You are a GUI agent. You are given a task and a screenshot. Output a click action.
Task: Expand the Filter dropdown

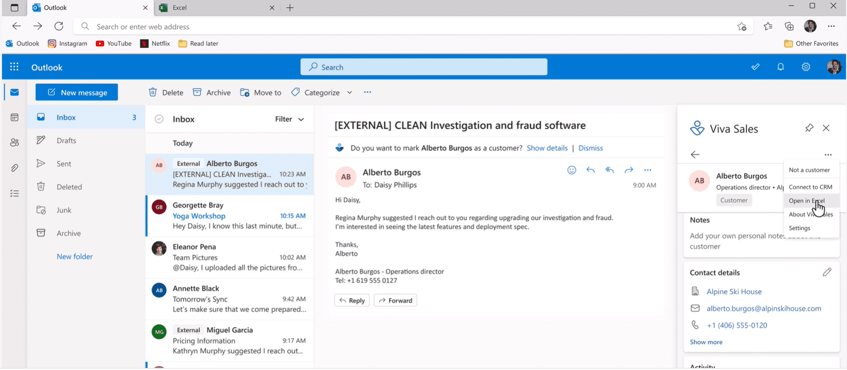pos(289,119)
